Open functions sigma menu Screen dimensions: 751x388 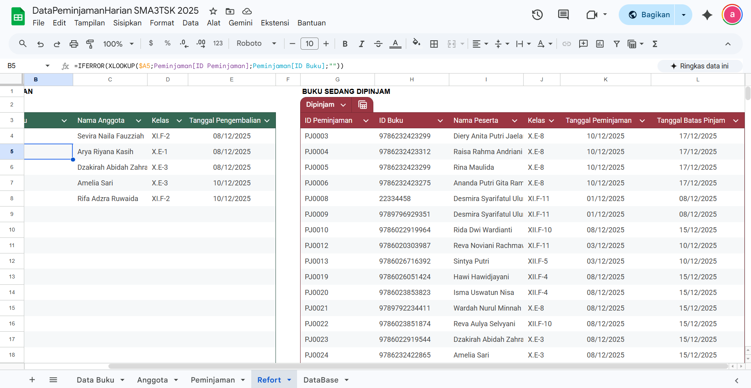coord(655,44)
